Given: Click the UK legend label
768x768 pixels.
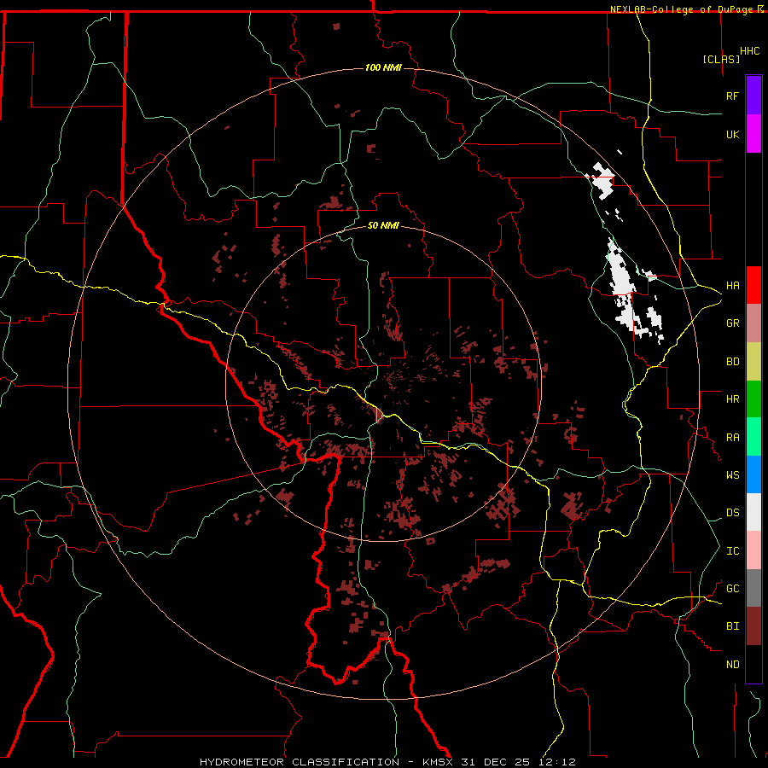Looking at the screenshot, I should tap(733, 134).
